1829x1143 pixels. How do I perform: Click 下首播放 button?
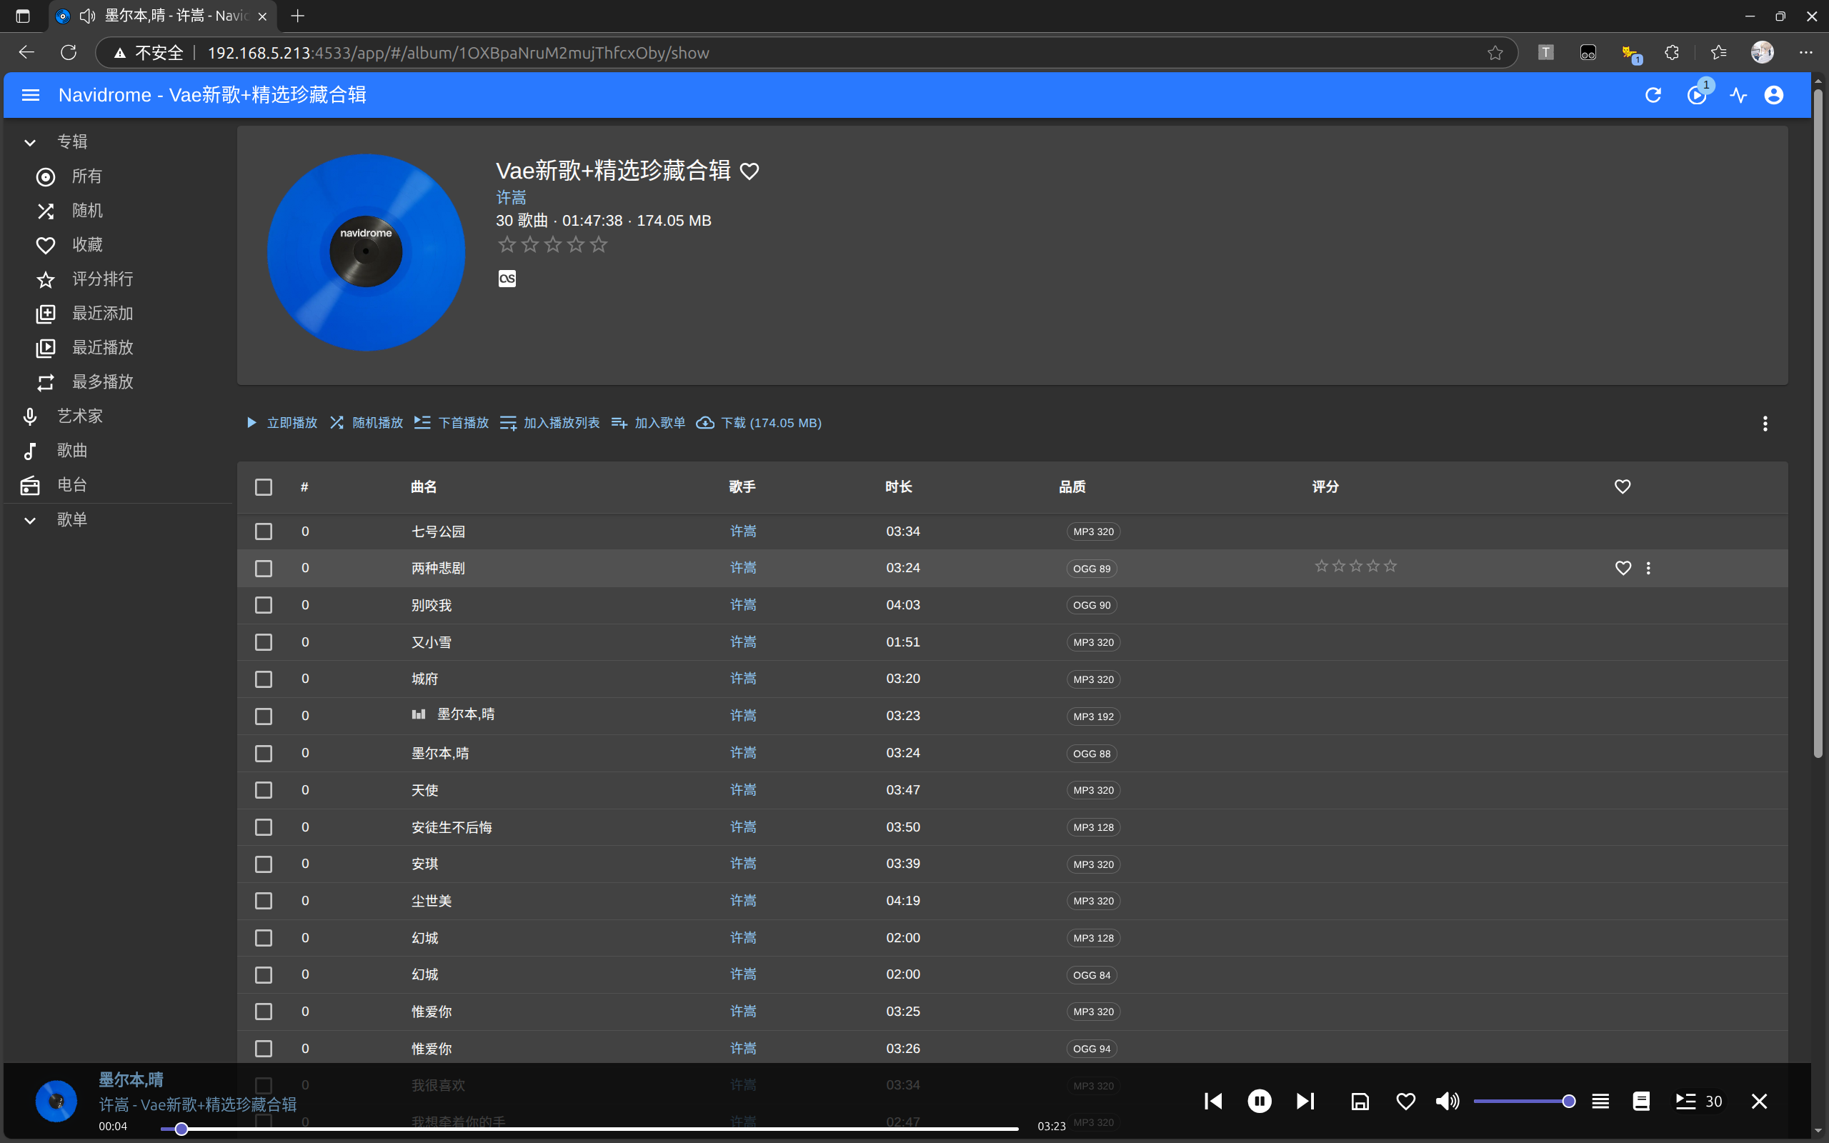click(x=452, y=423)
